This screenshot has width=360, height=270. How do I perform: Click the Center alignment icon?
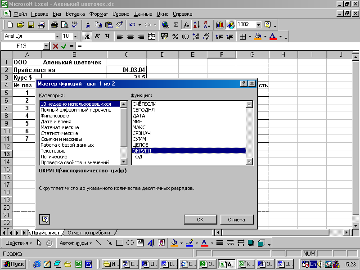click(x=130, y=36)
